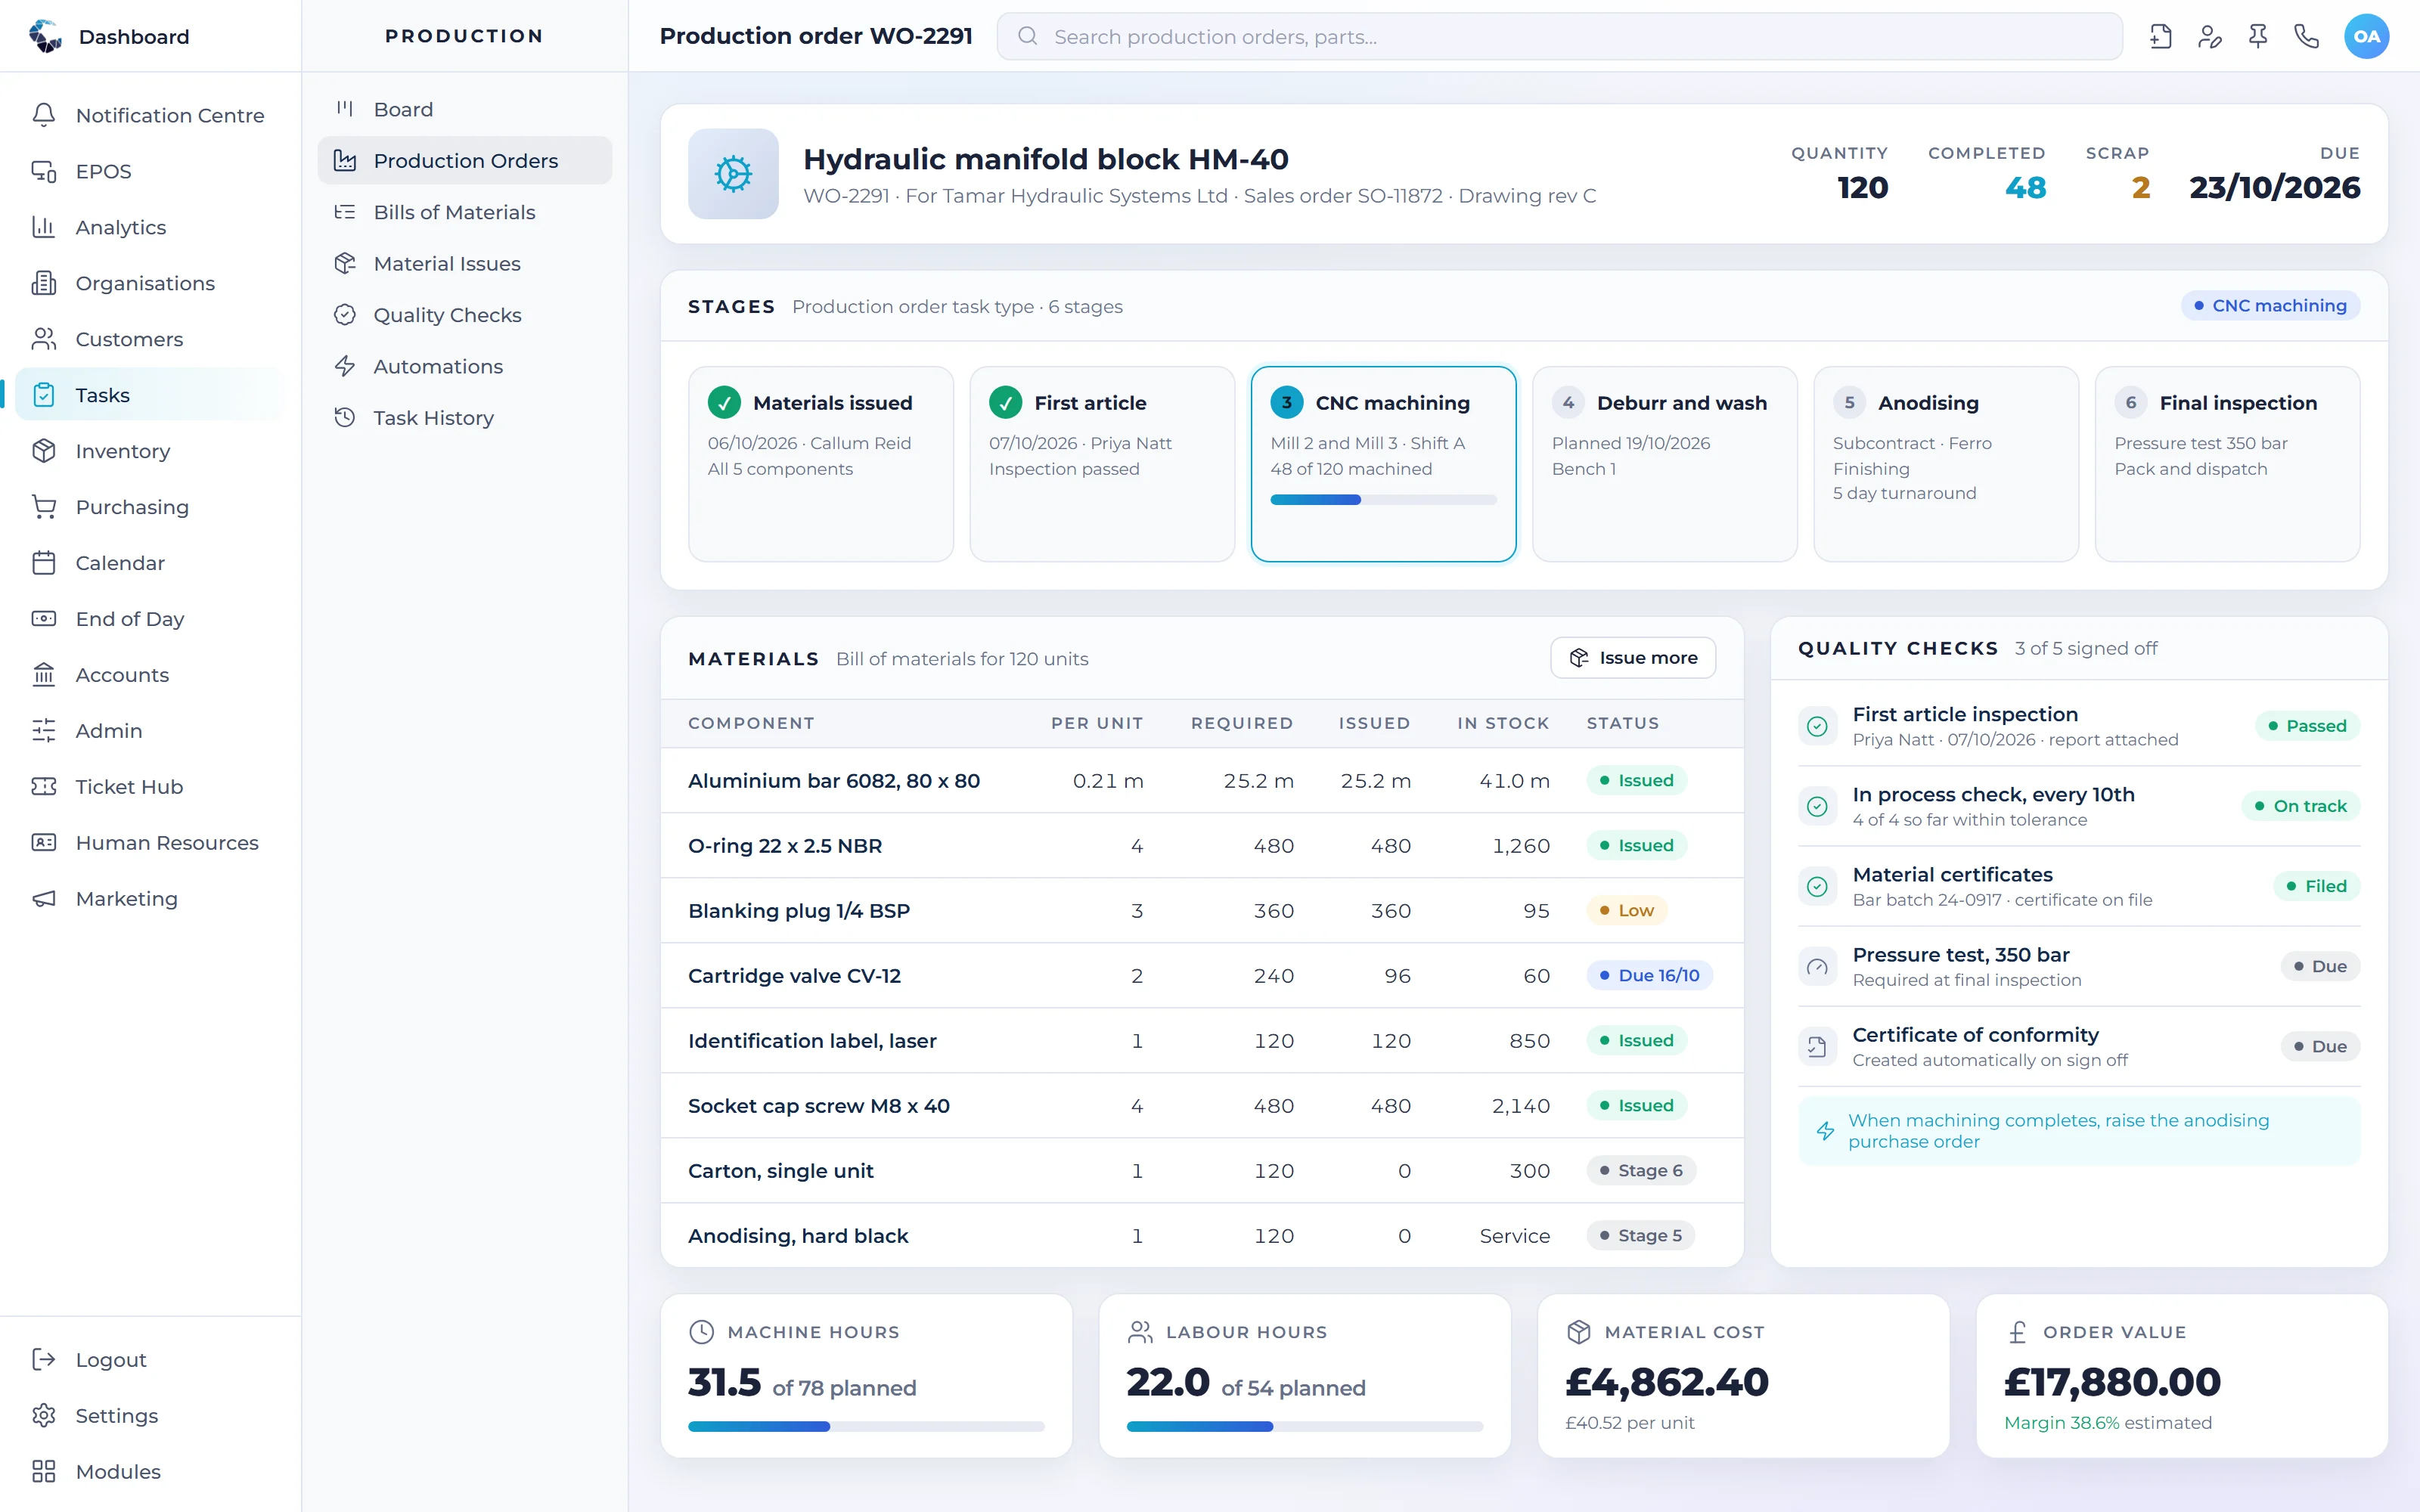Click the Inventory box icon
Screen dimensions: 2420x1512
click(x=44, y=451)
